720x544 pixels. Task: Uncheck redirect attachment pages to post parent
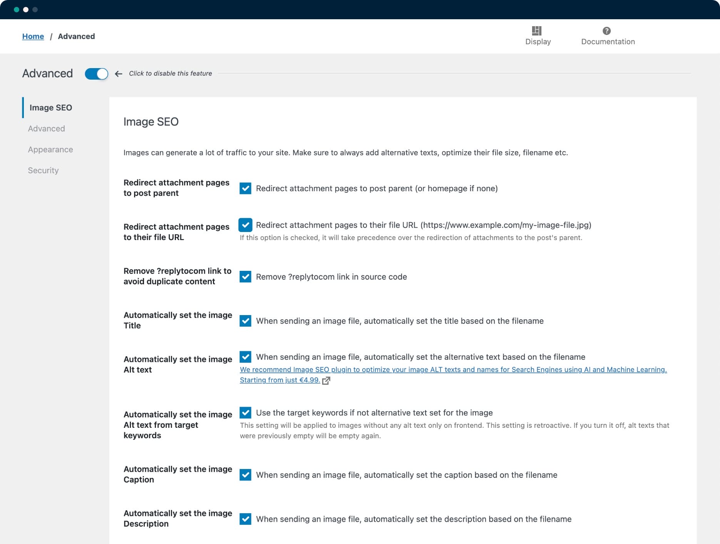pyautogui.click(x=245, y=189)
